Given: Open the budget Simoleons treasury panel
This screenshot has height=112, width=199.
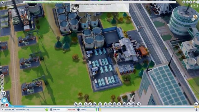Looking at the screenshot, I should click(55, 110).
